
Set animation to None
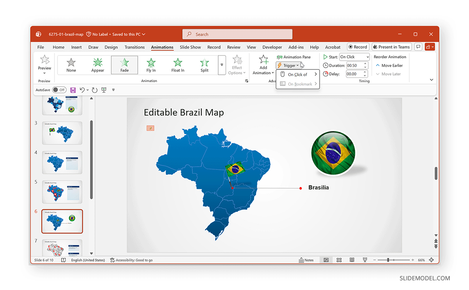(x=71, y=65)
